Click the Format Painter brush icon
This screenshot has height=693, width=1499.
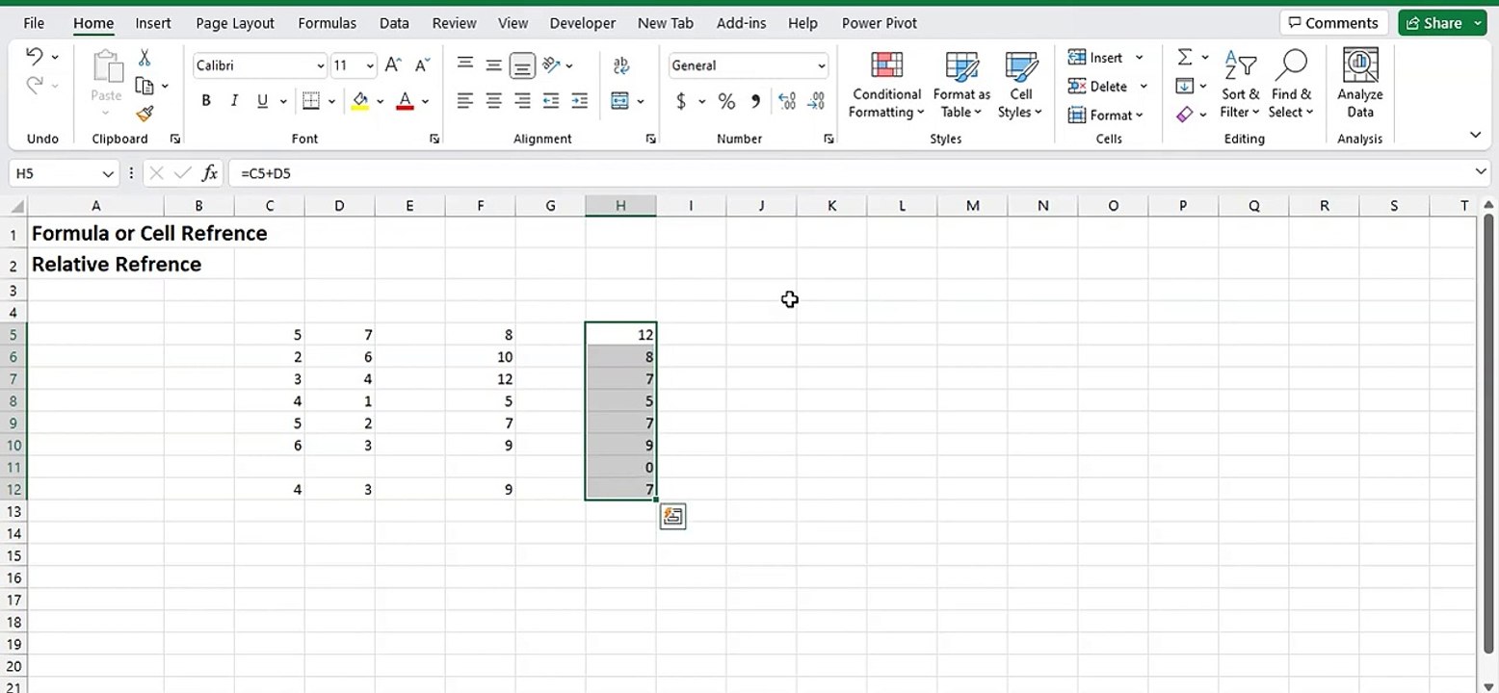pos(145,114)
